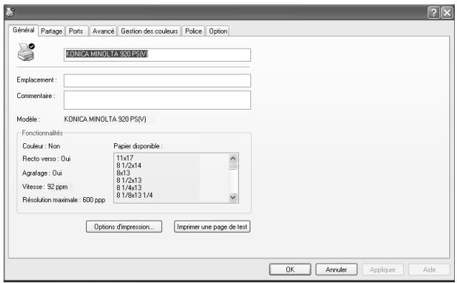Open the Ports tab
457x283 pixels.
76,31
